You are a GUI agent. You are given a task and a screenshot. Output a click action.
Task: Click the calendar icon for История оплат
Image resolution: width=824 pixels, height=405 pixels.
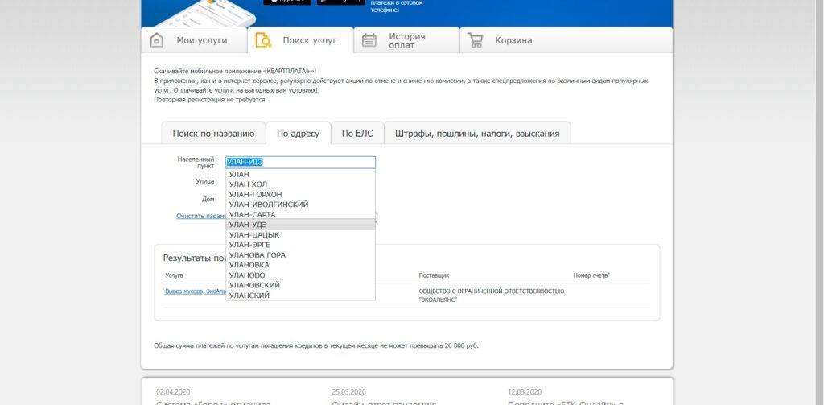[x=369, y=41]
